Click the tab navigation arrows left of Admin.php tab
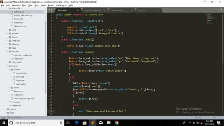Screen dimensions: 224x126 (x=50, y=10)
